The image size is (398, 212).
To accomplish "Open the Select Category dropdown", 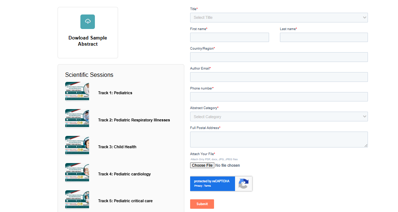I will [x=278, y=117].
